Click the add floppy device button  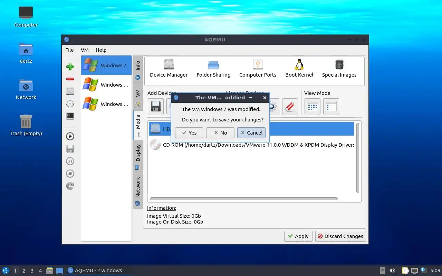[156, 107]
